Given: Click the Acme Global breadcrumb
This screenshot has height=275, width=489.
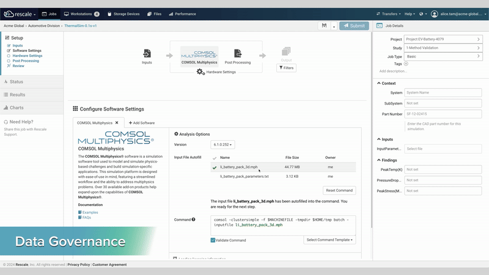Looking at the screenshot, I should pos(13,26).
